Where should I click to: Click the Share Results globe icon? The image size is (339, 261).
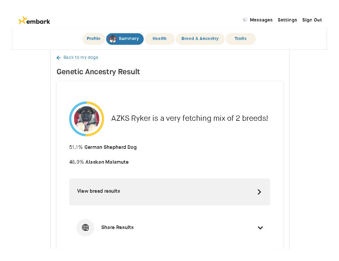click(85, 227)
